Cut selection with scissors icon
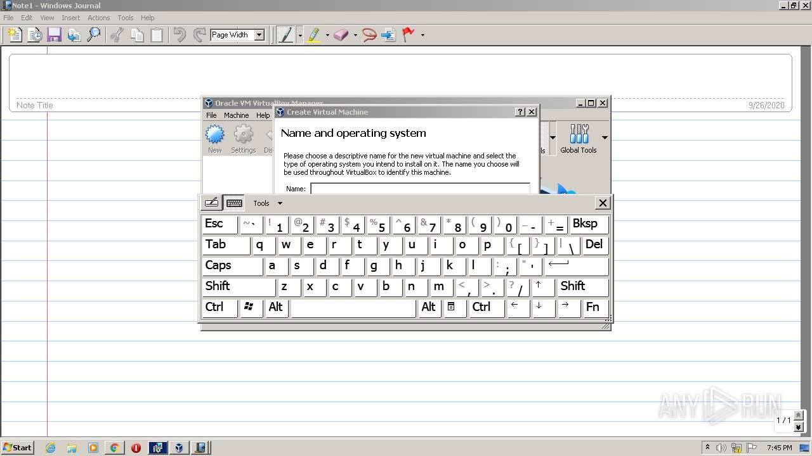 click(117, 35)
